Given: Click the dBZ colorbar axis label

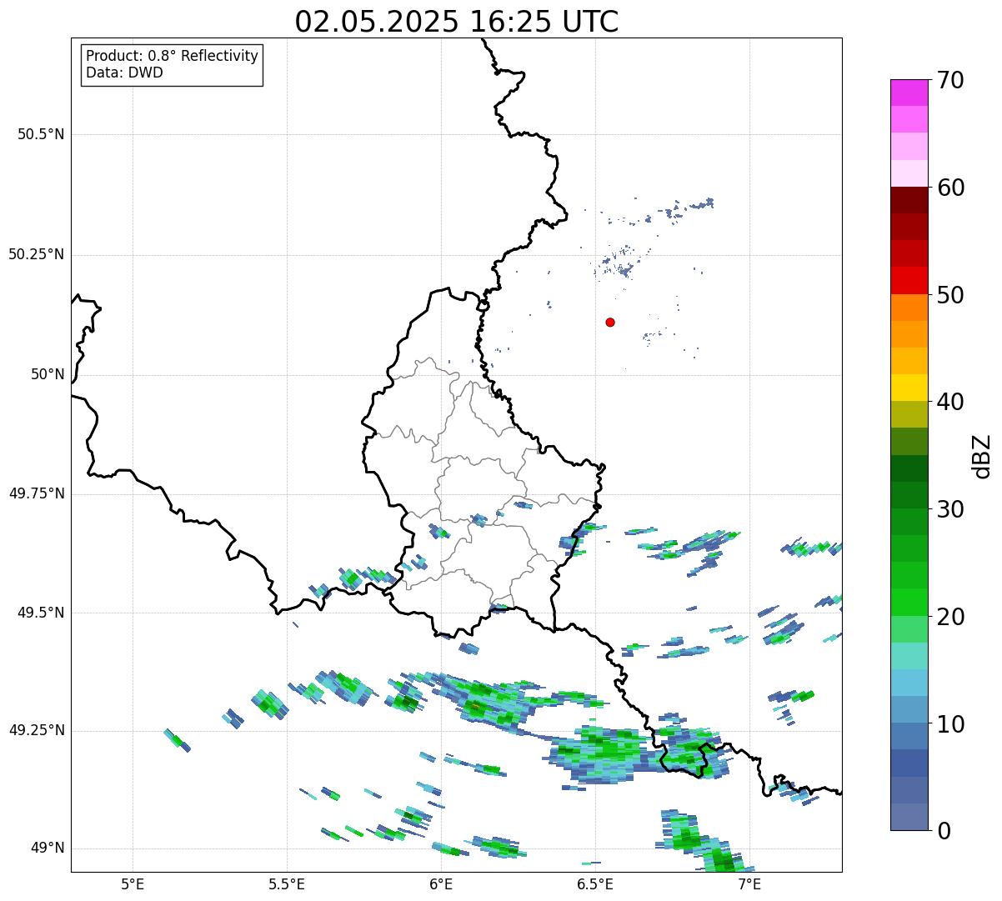Looking at the screenshot, I should click(x=982, y=455).
